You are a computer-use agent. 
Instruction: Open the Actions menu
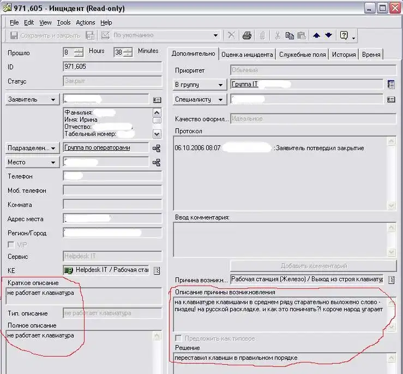point(85,22)
